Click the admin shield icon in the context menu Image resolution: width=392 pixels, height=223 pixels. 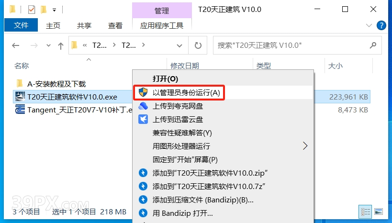coord(143,92)
